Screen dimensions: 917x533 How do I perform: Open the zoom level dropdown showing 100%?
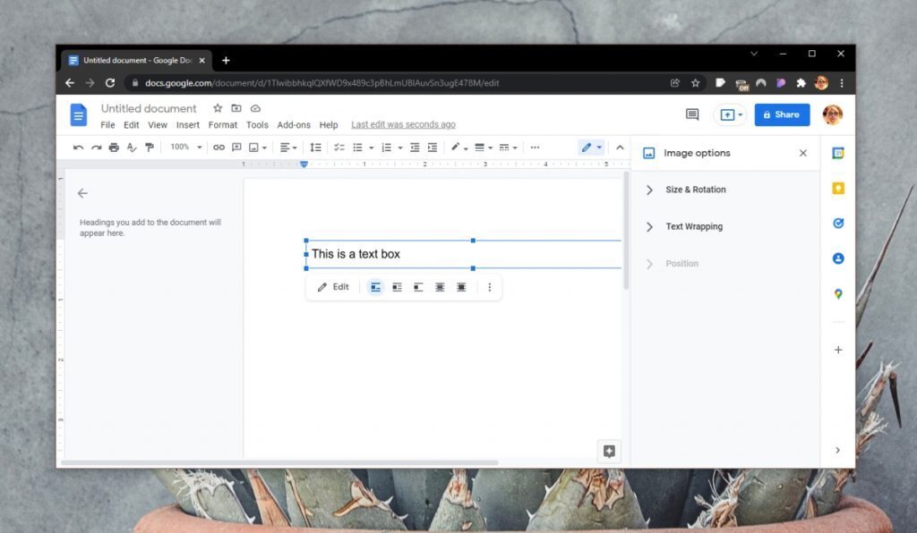pos(184,147)
